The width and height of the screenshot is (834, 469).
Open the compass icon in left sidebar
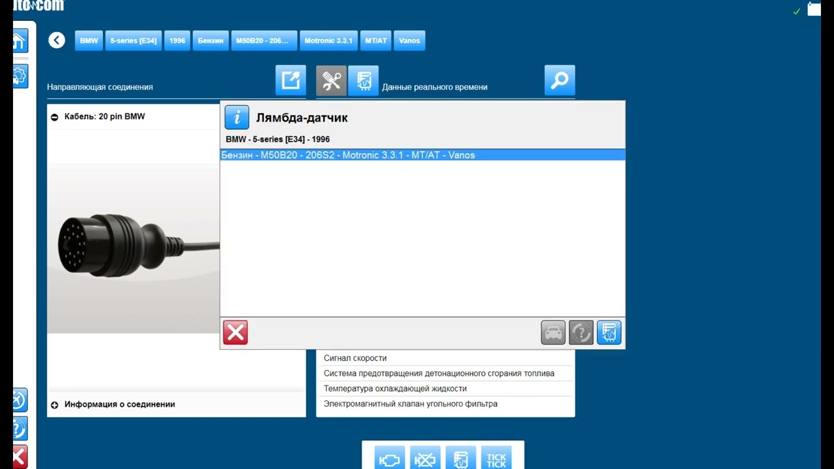[20, 399]
